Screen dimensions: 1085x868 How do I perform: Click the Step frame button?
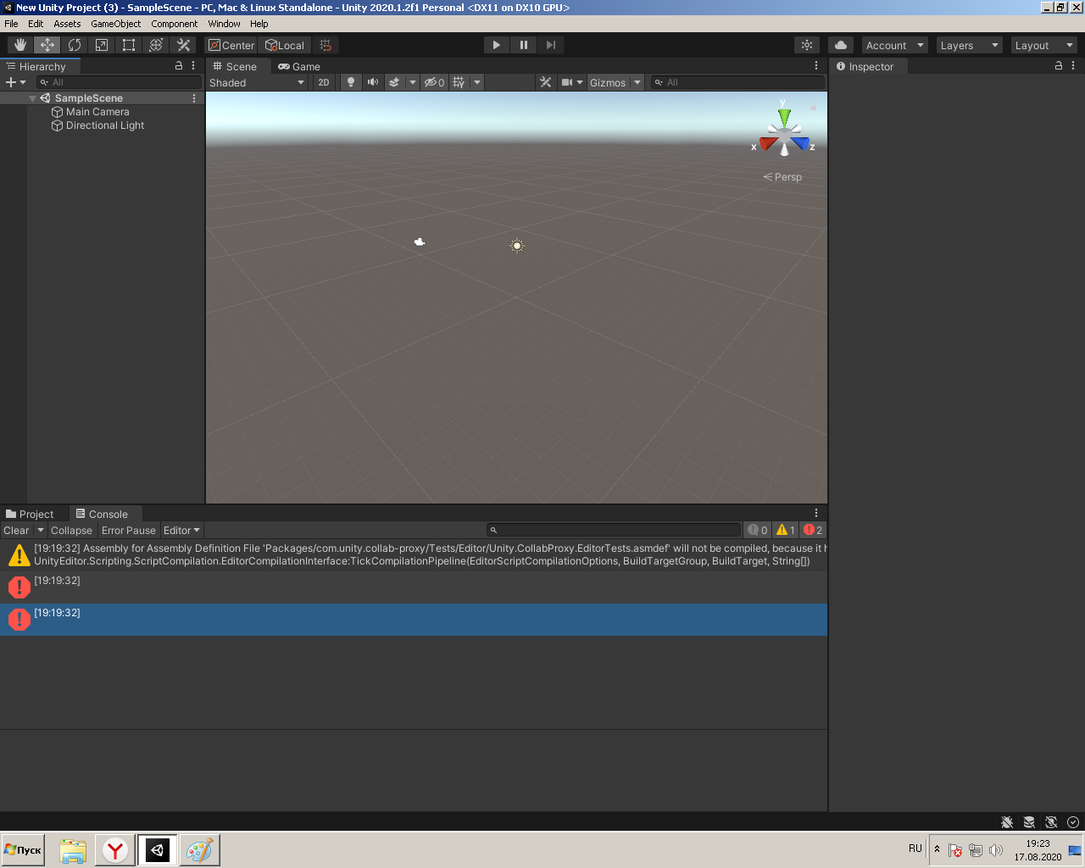(x=551, y=45)
